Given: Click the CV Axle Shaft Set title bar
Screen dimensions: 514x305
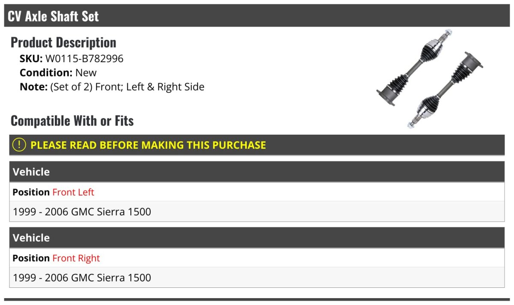Looking at the screenshot, I should (x=257, y=16).
